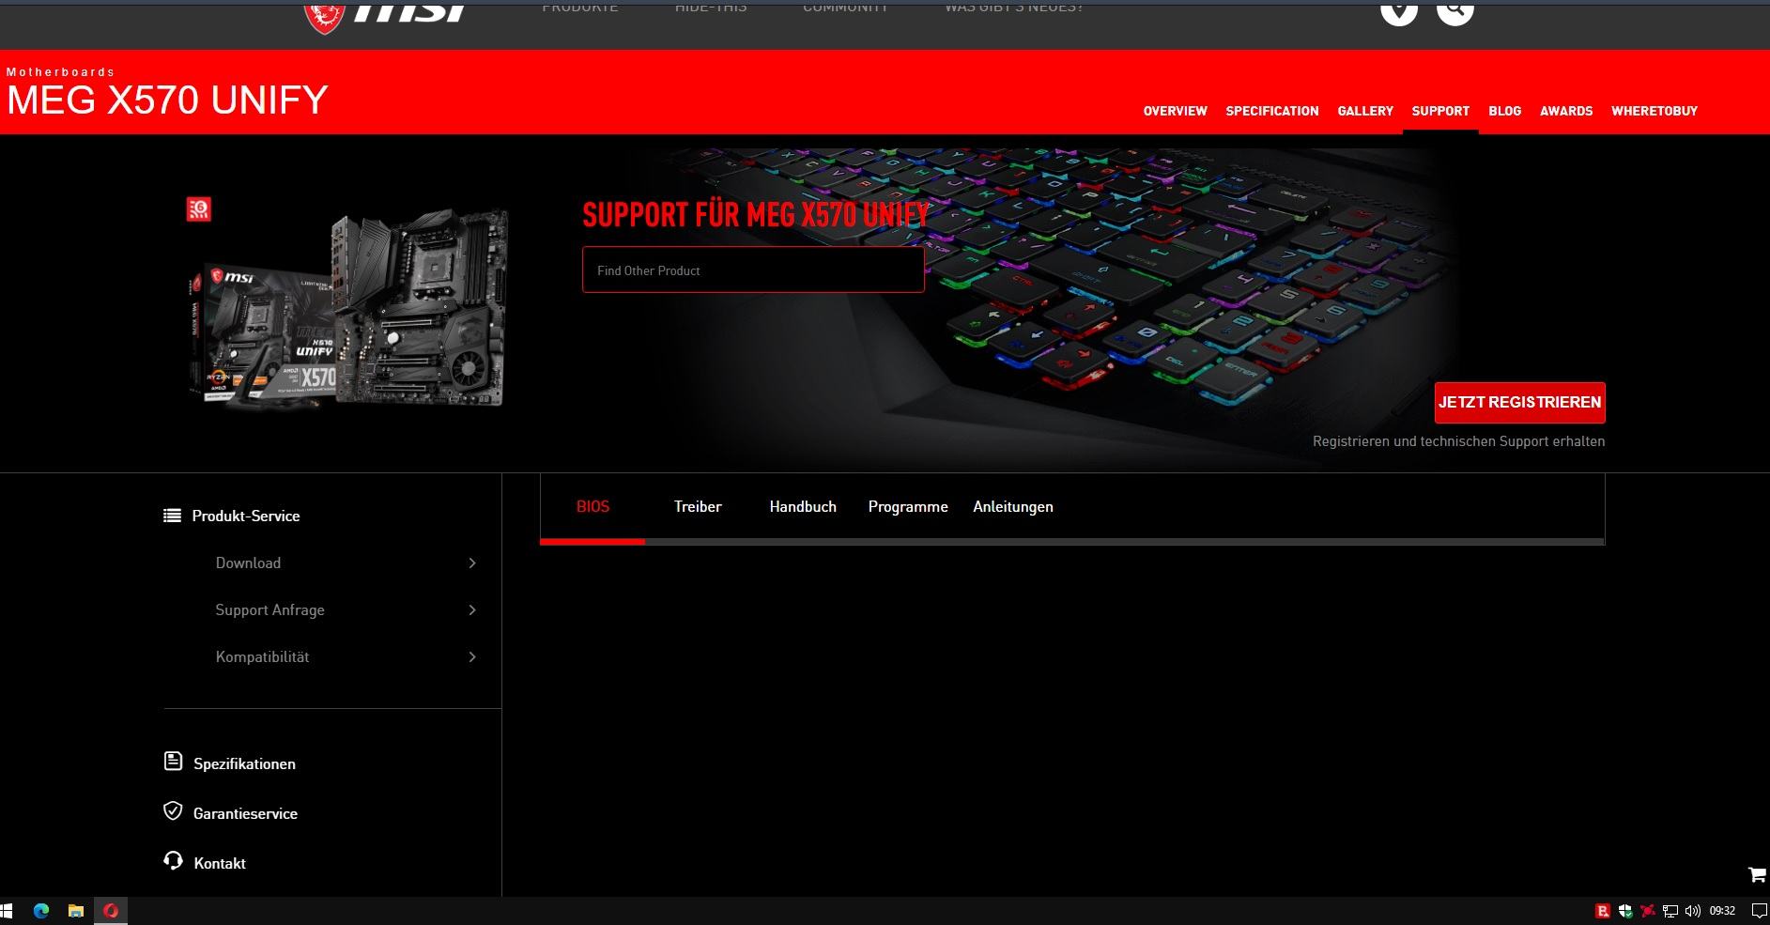Viewport: 1770px width, 925px height.
Task: Switch to the Handbuch tab
Action: point(803,507)
